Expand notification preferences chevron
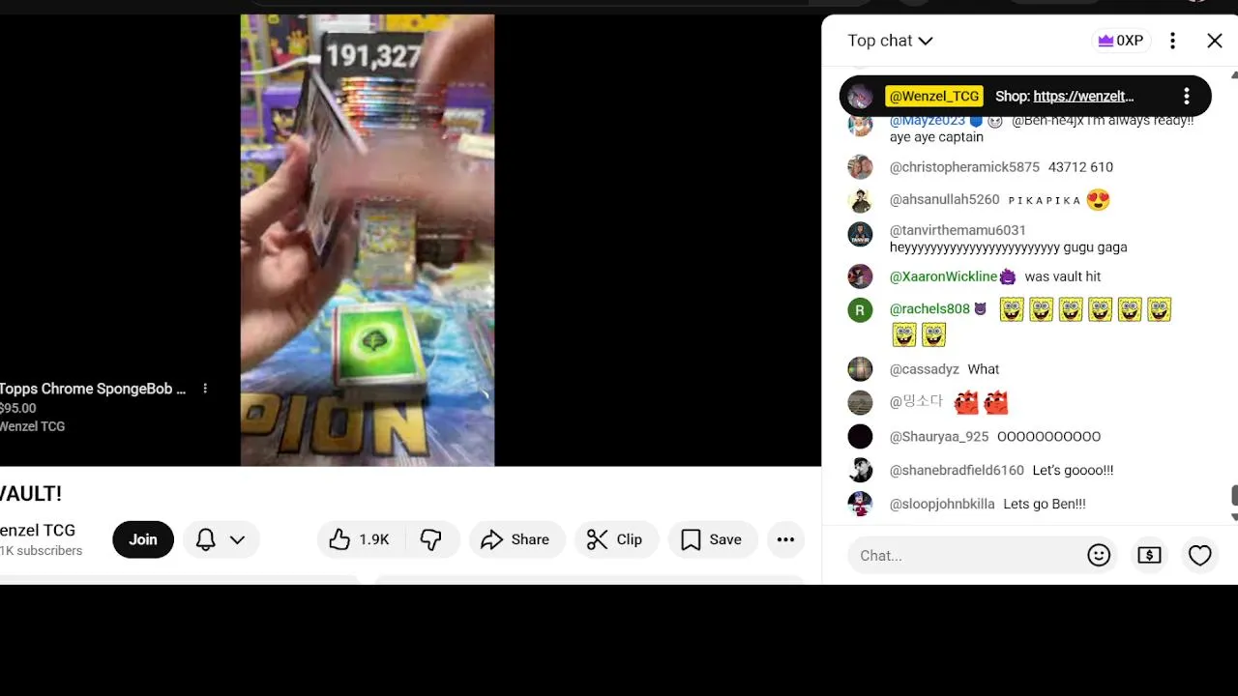Screen dimensions: 1238x696 237,539
